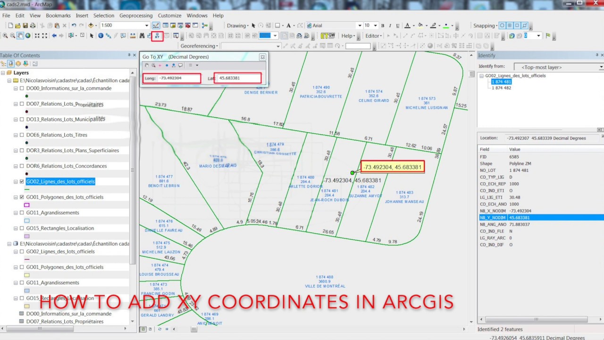
Task: Activate the Pan hand tool
Action: (20, 36)
